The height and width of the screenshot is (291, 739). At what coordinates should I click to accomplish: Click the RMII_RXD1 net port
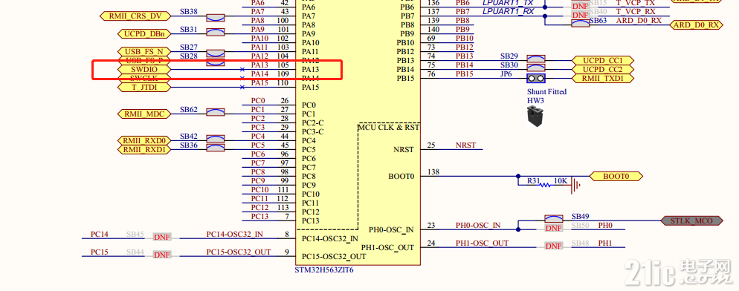[x=144, y=150]
